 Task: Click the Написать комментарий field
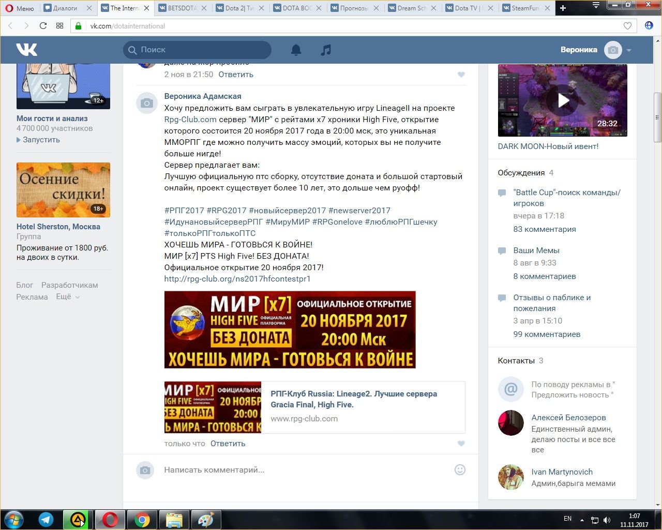305,470
